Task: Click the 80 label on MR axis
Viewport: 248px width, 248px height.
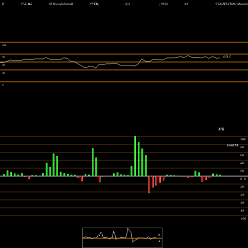Action: (x=242, y=147)
